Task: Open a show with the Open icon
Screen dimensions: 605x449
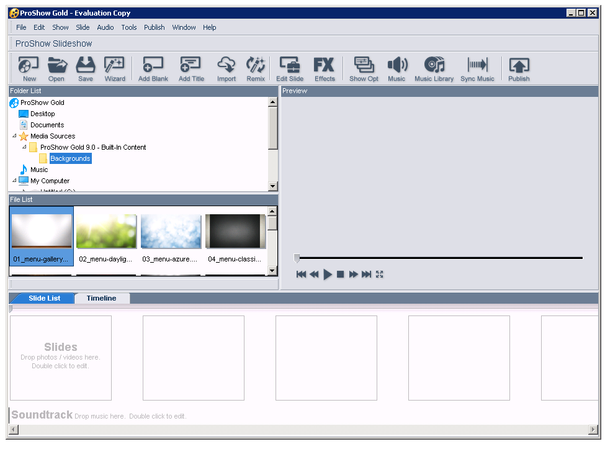Action: [x=56, y=69]
